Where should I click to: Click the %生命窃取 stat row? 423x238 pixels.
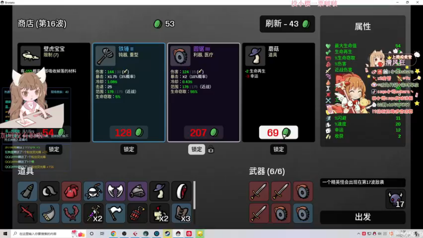(x=363, y=58)
